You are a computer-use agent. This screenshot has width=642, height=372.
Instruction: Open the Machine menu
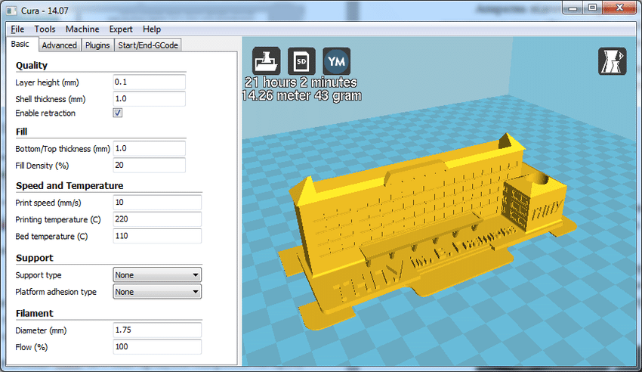(x=82, y=29)
